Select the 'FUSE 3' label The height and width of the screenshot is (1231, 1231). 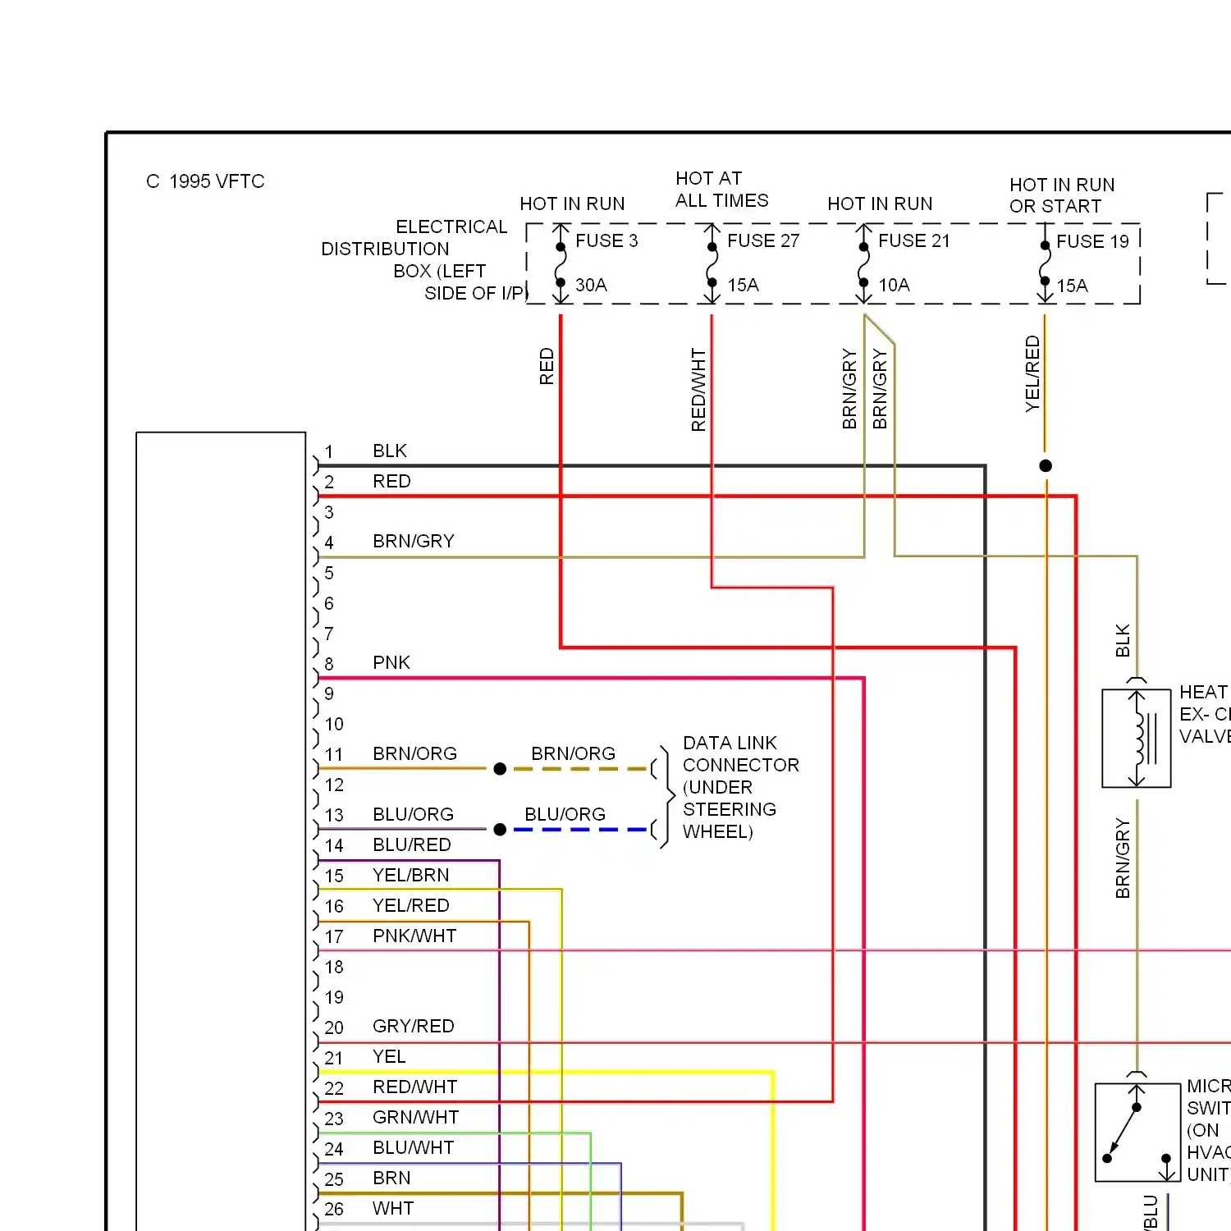click(606, 240)
